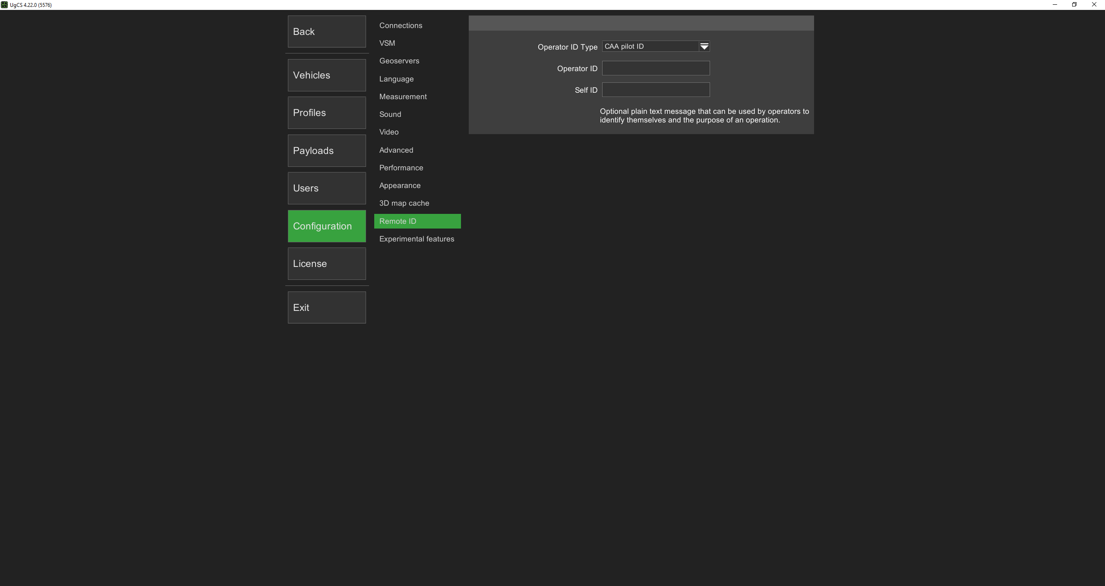The image size is (1105, 586).
Task: Select CAA pilot ID from the dropdown arrow
Action: 704,46
